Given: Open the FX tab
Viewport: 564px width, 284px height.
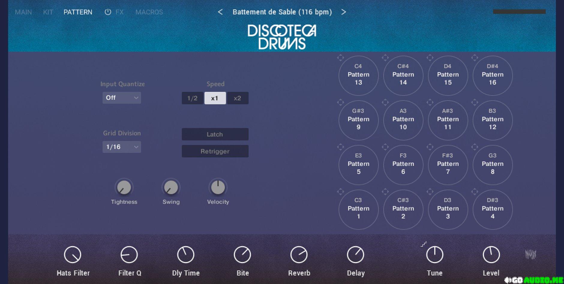Looking at the screenshot, I should click(119, 12).
